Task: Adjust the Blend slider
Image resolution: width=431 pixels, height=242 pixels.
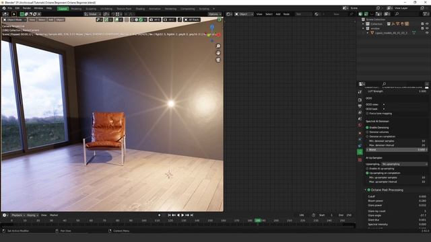Action: pyautogui.click(x=397, y=150)
